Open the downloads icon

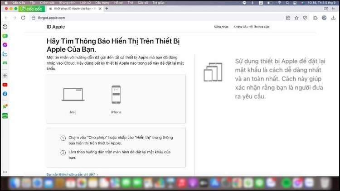pos(333,18)
